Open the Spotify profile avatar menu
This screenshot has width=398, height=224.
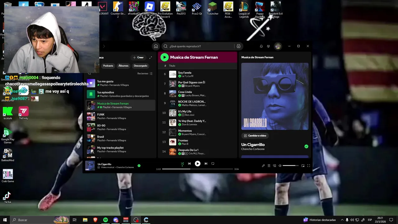pos(278,46)
